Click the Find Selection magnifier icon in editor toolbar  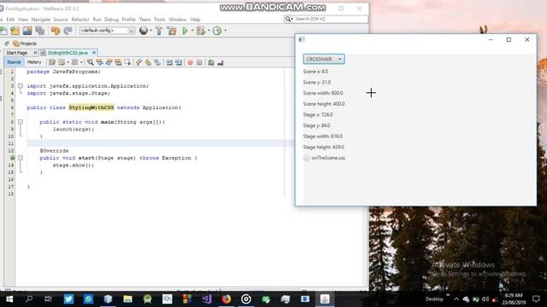(x=91, y=62)
